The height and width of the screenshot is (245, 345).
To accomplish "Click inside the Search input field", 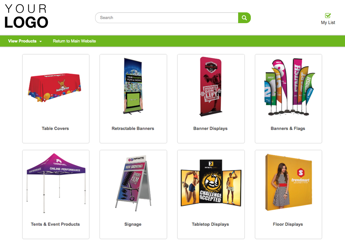I will coord(167,18).
